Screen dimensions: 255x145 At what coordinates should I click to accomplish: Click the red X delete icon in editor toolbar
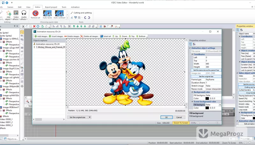tap(34, 26)
